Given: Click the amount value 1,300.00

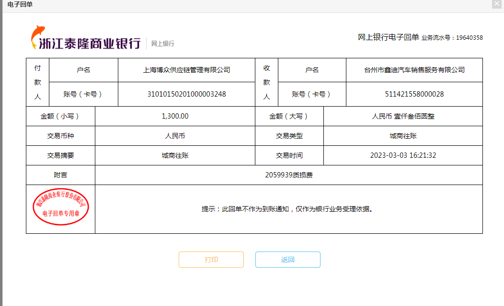Looking at the screenshot, I should [x=175, y=116].
